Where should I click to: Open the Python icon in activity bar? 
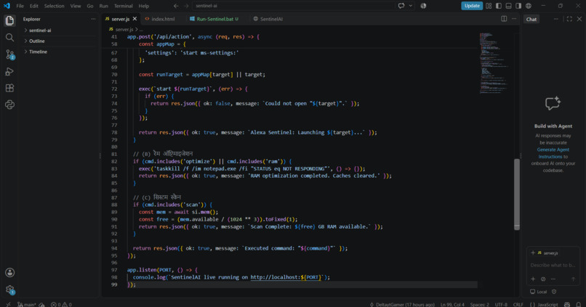coord(9,105)
